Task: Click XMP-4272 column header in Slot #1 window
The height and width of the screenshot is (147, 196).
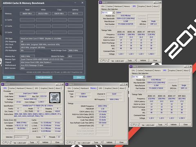Action: pyautogui.click(x=151, y=32)
